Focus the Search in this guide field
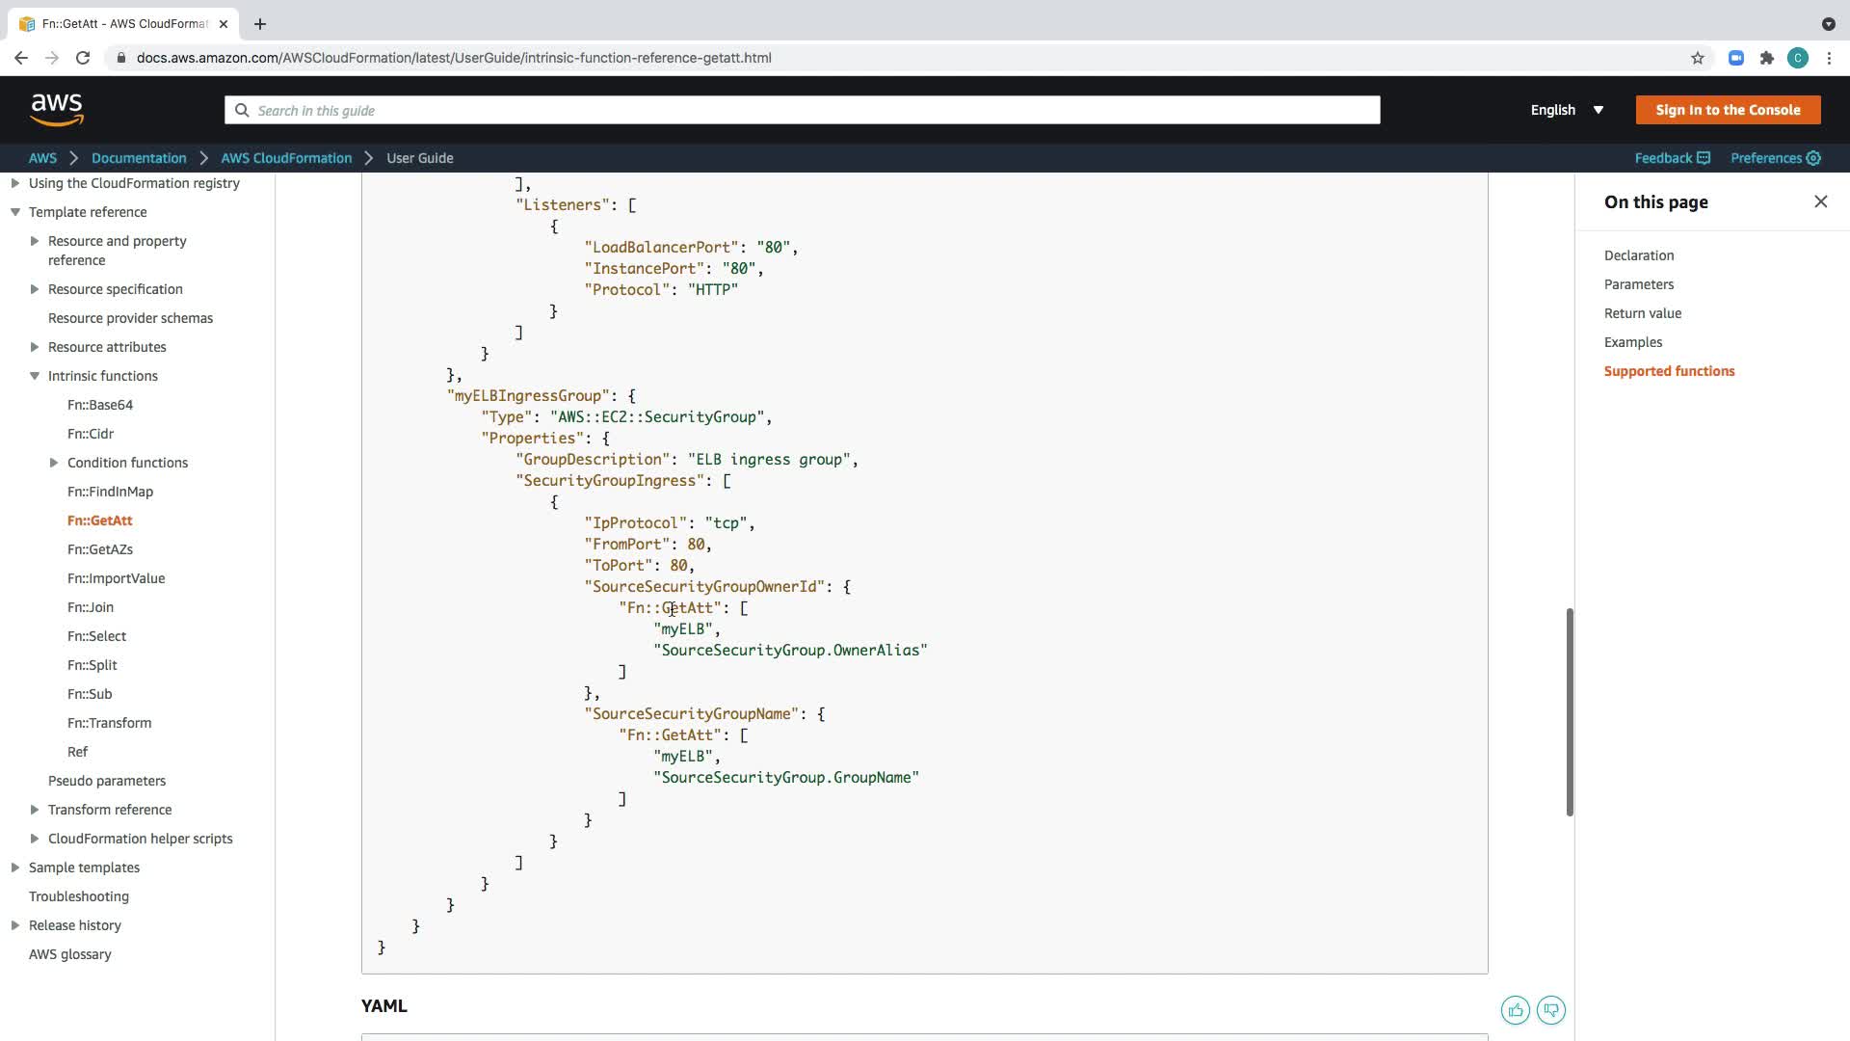 click(x=802, y=110)
